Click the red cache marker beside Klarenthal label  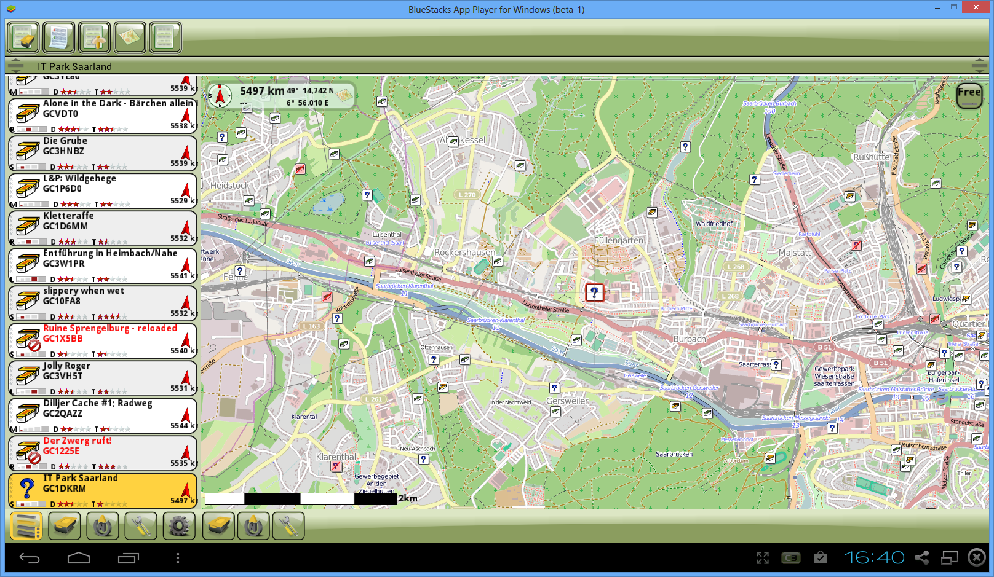click(336, 466)
